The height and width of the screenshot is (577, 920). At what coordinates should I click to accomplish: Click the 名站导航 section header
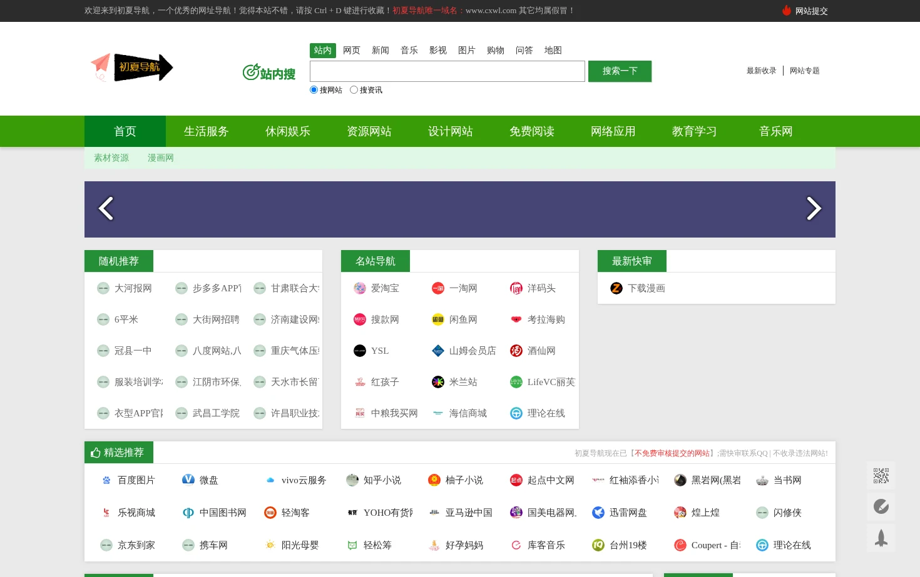coord(376,261)
